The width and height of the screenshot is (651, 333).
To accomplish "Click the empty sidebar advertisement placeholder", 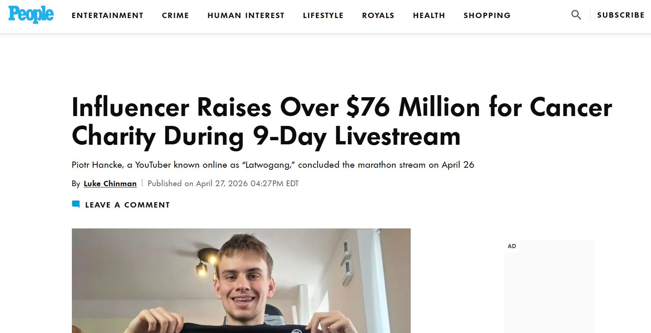I will point(550,291).
